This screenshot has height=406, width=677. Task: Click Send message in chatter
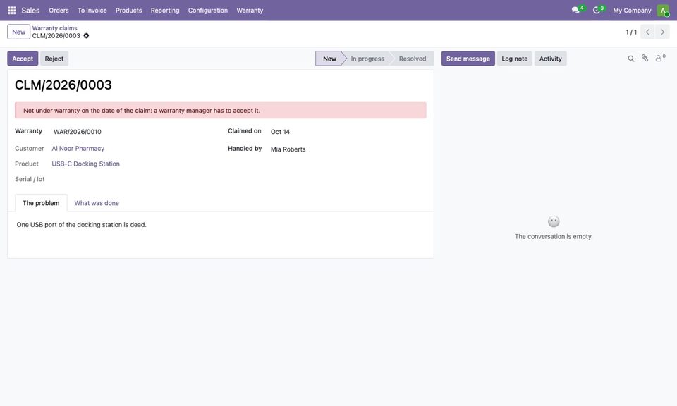pos(468,59)
